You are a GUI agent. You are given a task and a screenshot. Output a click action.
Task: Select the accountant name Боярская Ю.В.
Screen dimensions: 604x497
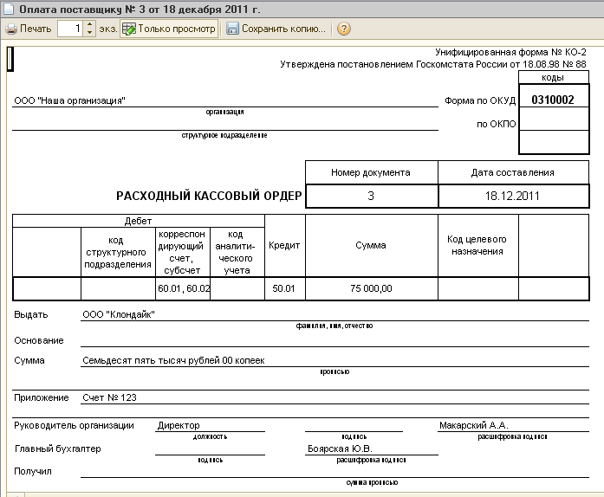(x=340, y=449)
